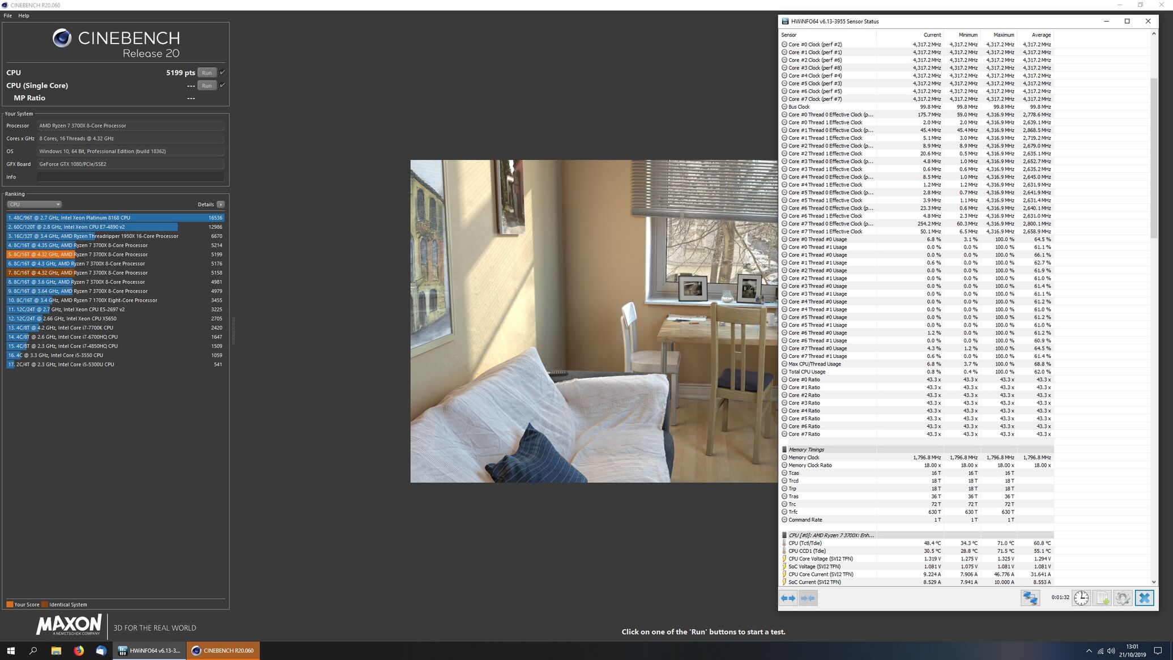Screen dimensions: 1173x660
Task: Click CPU Core Voltage lightning icon
Action: click(784, 559)
